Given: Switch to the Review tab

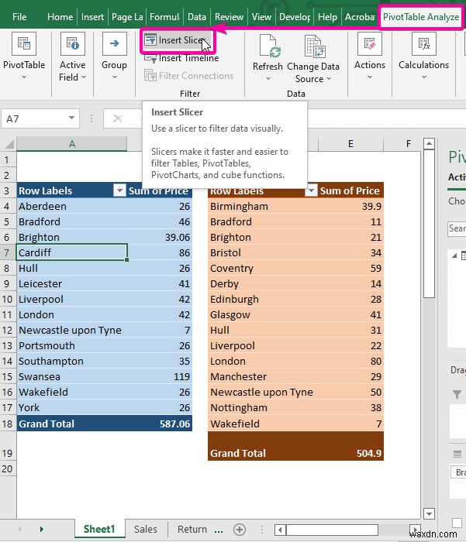Looking at the screenshot, I should pyautogui.click(x=229, y=16).
